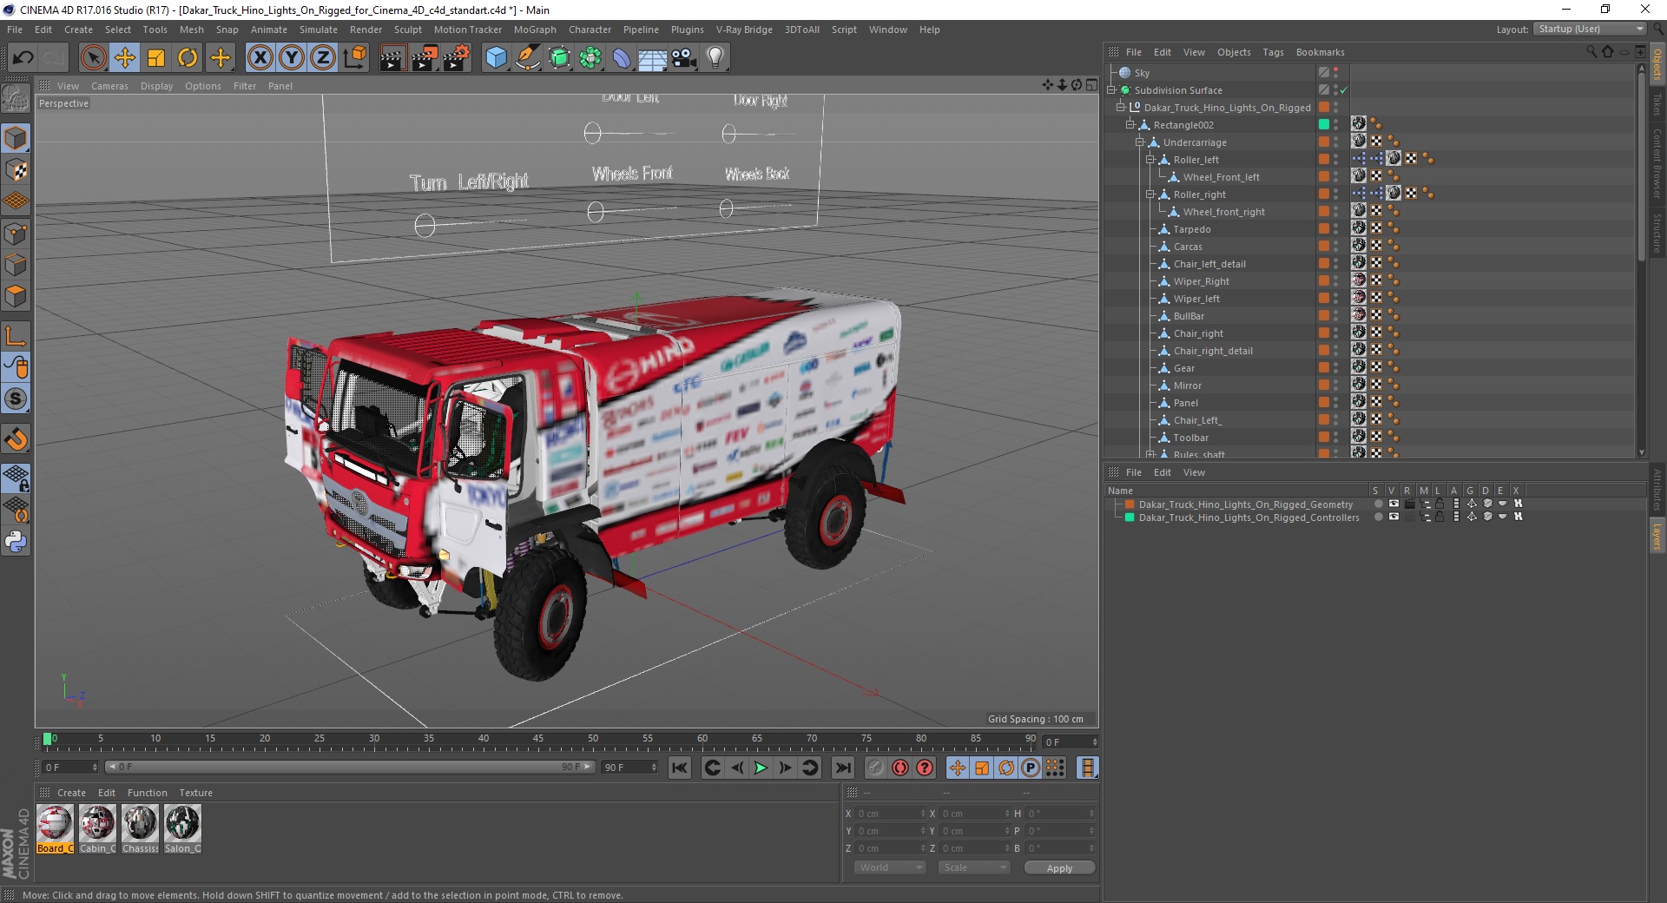Click Make Editable icon in left palette

tap(16, 99)
